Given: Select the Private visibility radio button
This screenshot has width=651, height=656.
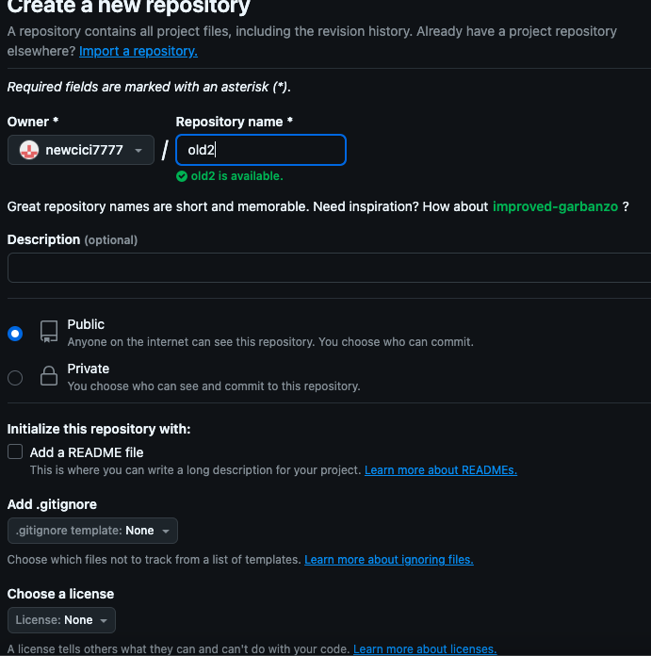Looking at the screenshot, I should (15, 378).
